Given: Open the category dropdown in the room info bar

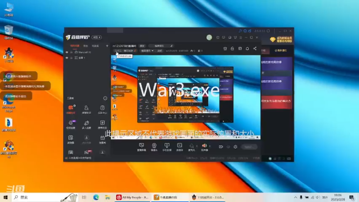Looking at the screenshot, I should click(x=147, y=51).
